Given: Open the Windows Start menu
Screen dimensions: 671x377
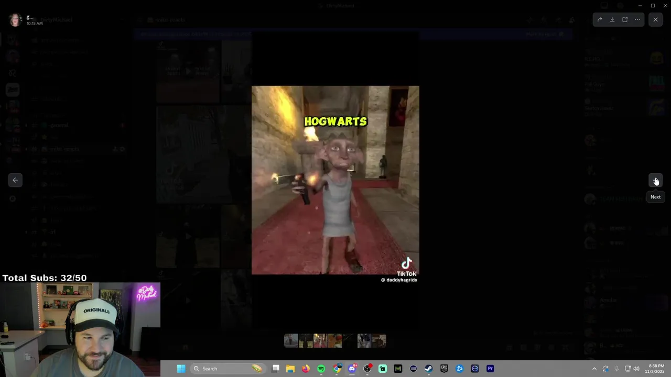Looking at the screenshot, I should coord(181,369).
